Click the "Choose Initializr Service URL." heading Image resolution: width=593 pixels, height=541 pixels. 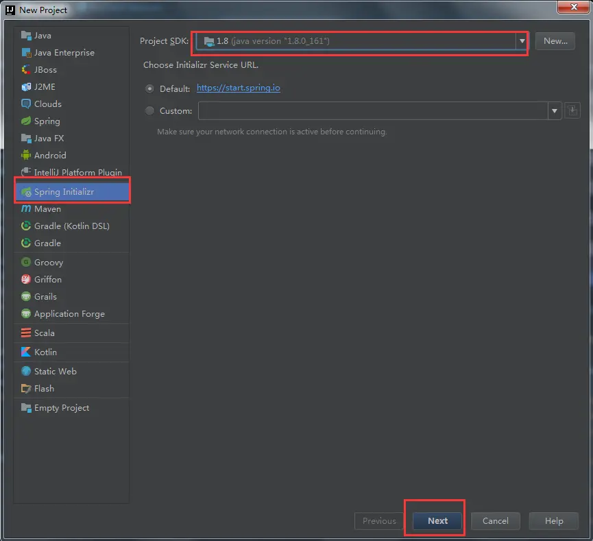tap(201, 65)
